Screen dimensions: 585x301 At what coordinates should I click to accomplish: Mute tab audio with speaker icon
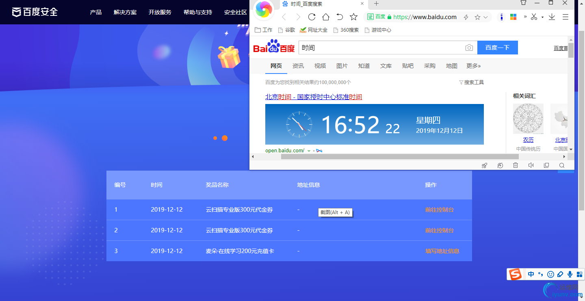[x=531, y=165]
